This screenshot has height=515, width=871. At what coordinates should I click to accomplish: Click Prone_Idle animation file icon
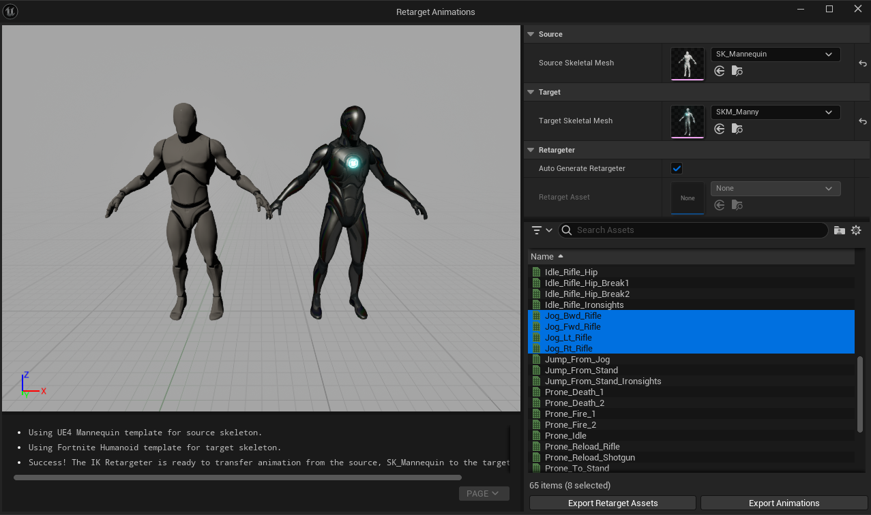tap(536, 436)
